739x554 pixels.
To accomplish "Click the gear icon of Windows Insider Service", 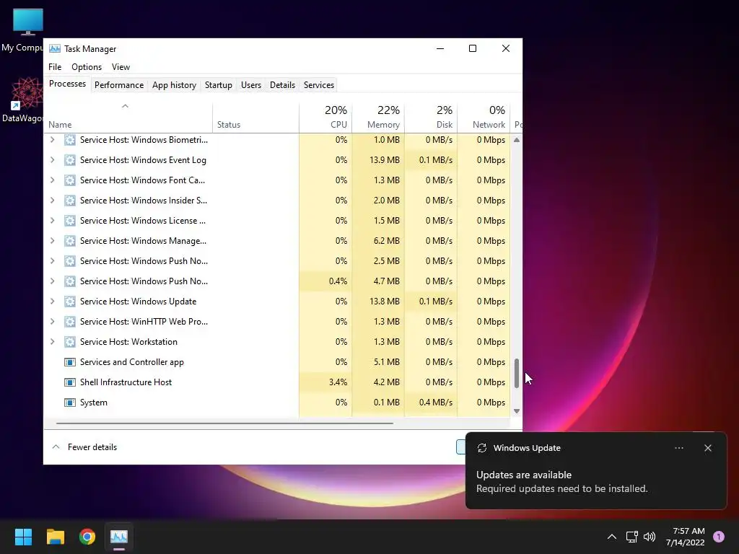I will (70, 201).
